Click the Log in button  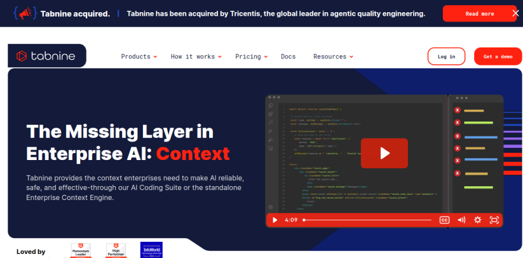coord(446,56)
